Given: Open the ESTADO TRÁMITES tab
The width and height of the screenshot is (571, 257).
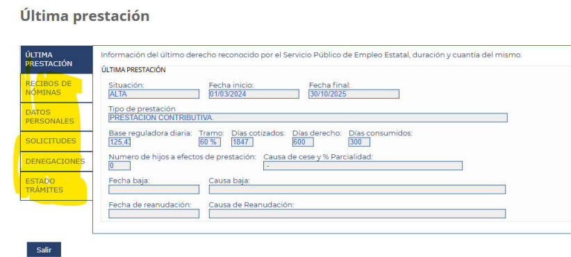Looking at the screenshot, I should (x=56, y=185).
